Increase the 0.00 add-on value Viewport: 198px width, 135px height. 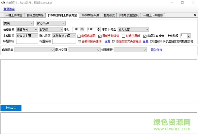[99, 28]
